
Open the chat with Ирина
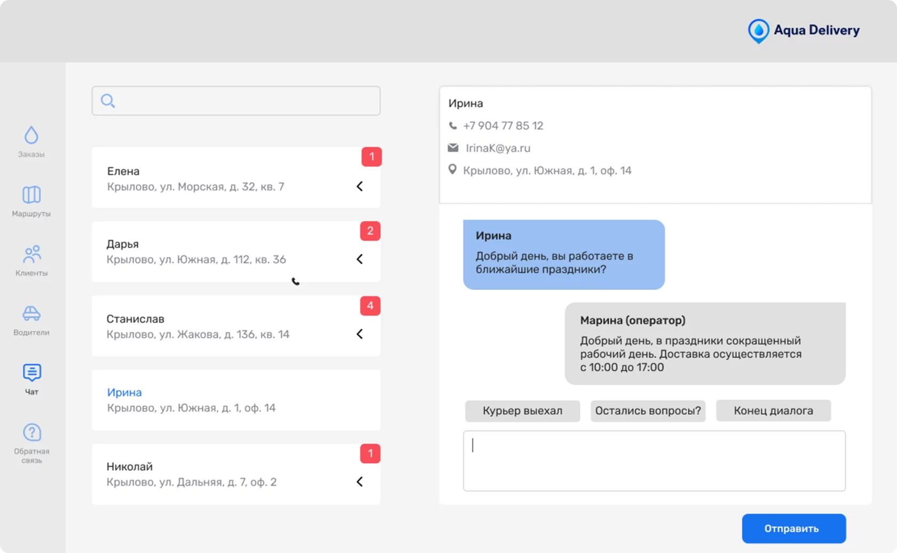click(214, 400)
